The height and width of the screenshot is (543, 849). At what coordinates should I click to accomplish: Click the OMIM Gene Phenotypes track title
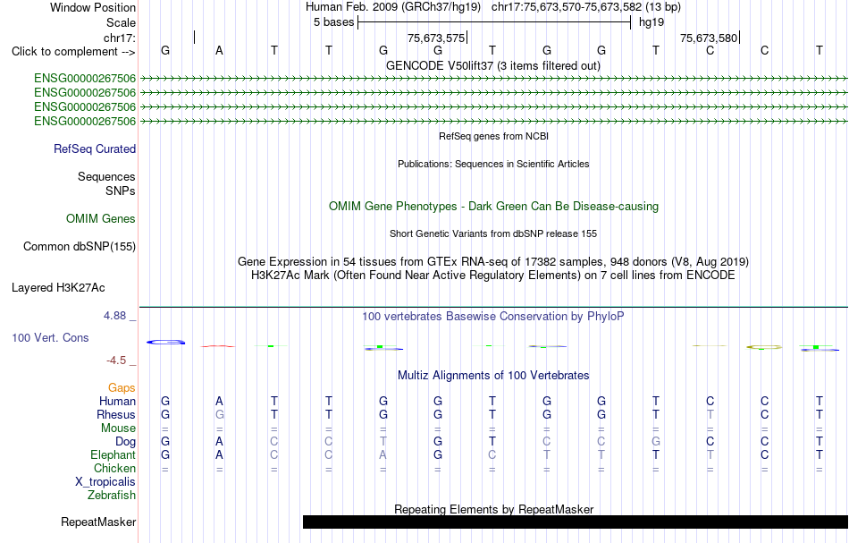click(493, 207)
